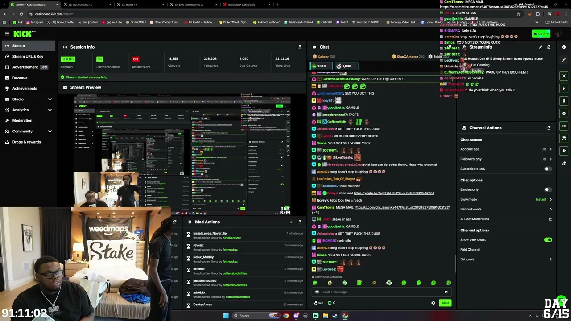Open AI Chat Moderation external link

tap(550, 219)
